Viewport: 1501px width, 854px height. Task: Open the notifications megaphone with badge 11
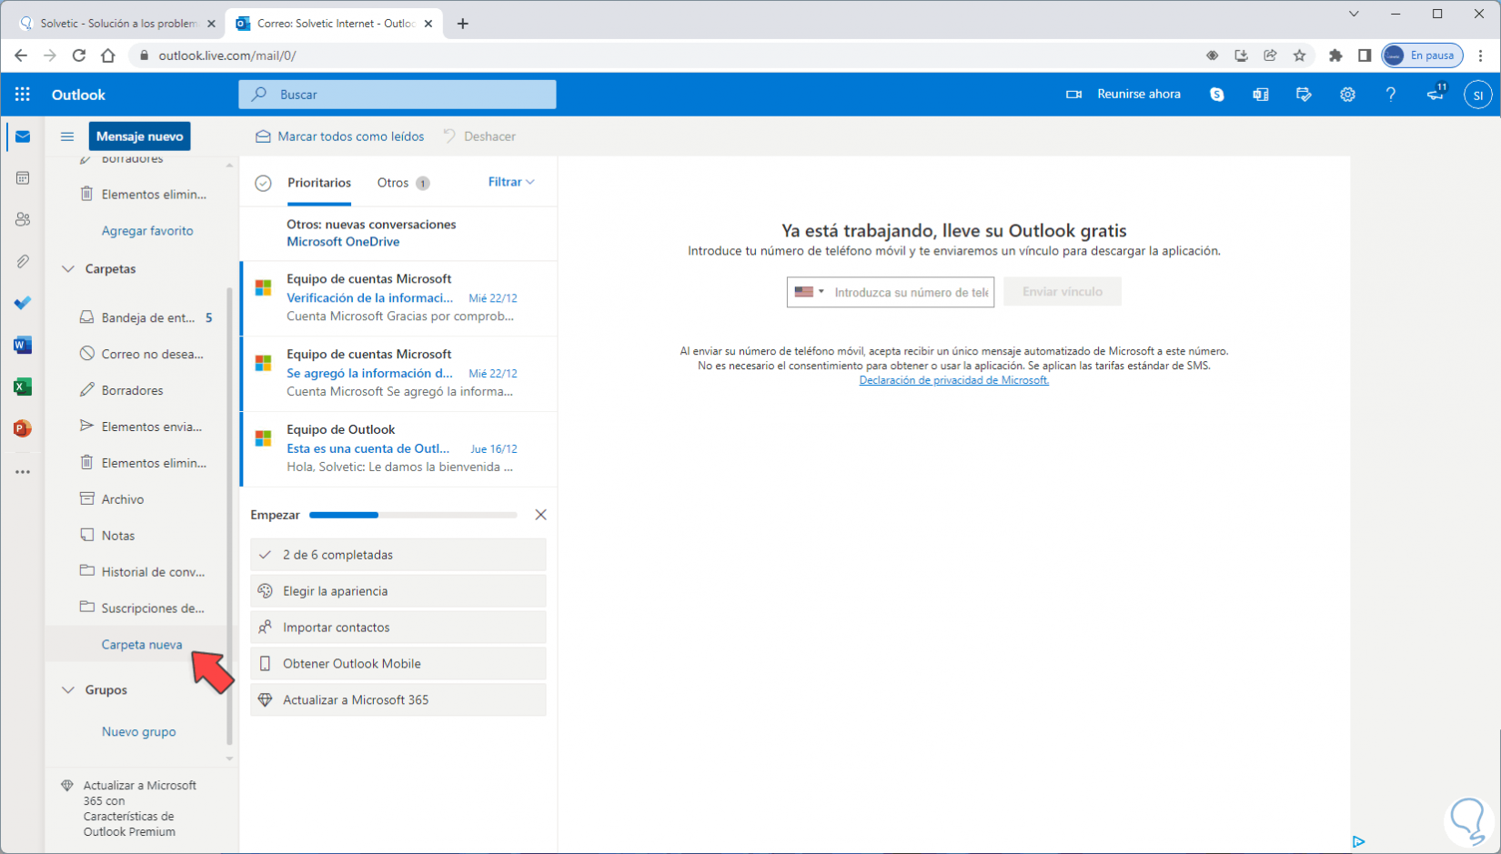[1436, 94]
